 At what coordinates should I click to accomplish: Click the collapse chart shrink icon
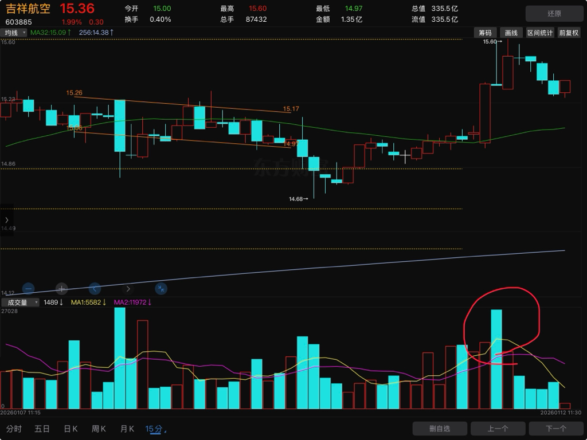161,289
